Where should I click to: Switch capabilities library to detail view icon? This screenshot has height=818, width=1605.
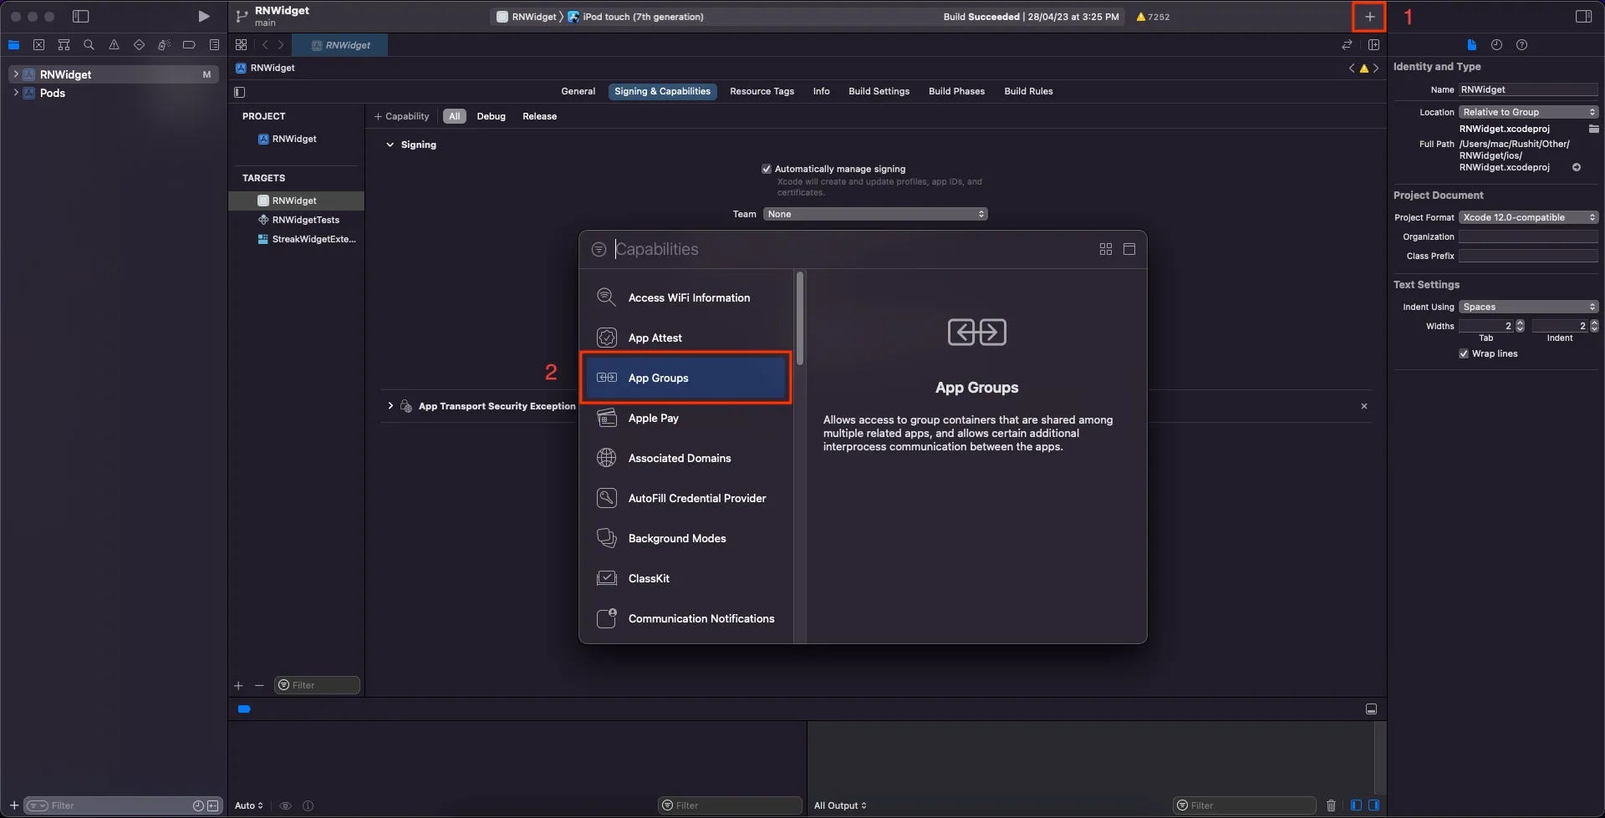point(1129,249)
